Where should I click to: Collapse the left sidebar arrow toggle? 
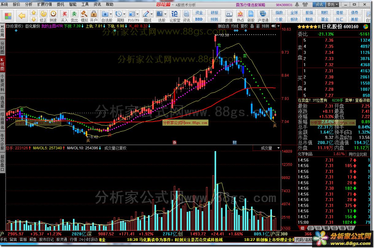[2, 26]
